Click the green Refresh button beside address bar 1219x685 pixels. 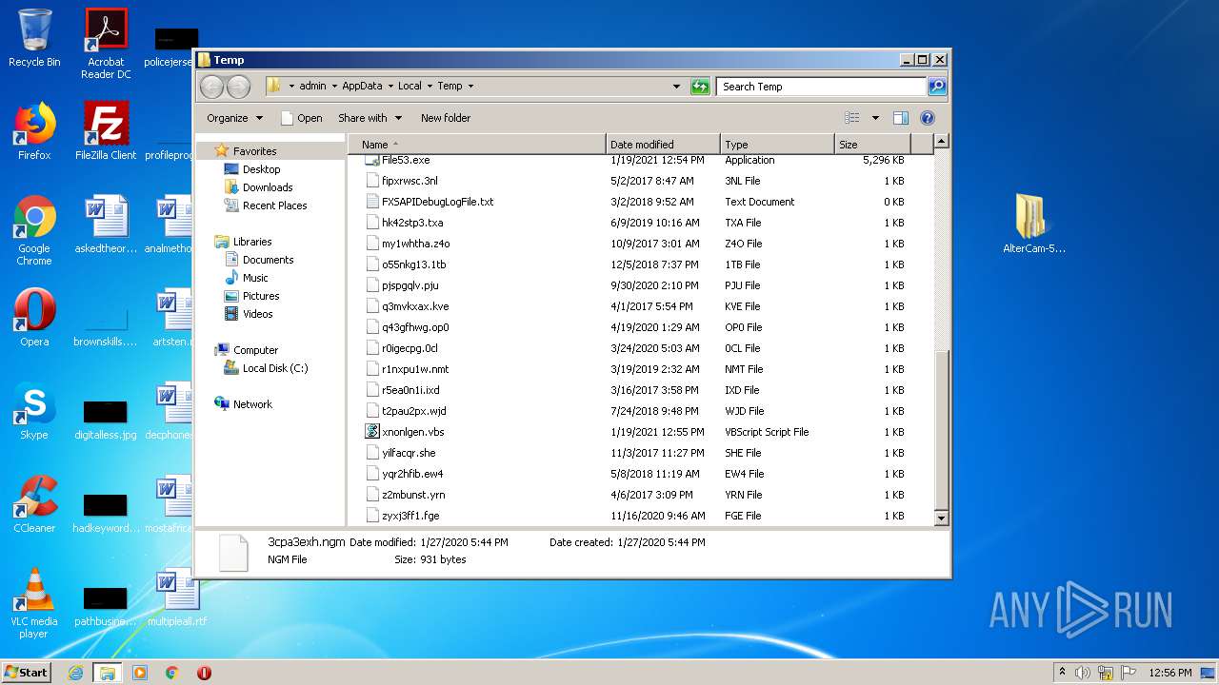point(700,87)
